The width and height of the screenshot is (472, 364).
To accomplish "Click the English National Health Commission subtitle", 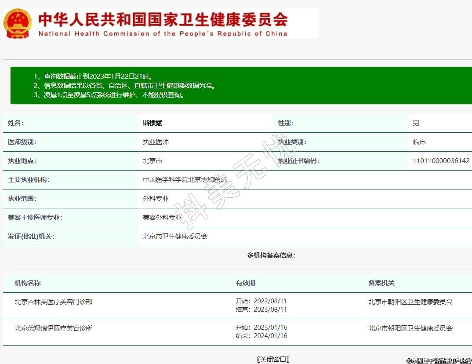I will point(163,34).
